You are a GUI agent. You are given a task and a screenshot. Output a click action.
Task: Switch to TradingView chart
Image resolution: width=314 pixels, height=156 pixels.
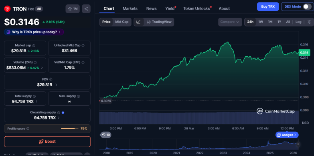pyautogui.click(x=159, y=22)
